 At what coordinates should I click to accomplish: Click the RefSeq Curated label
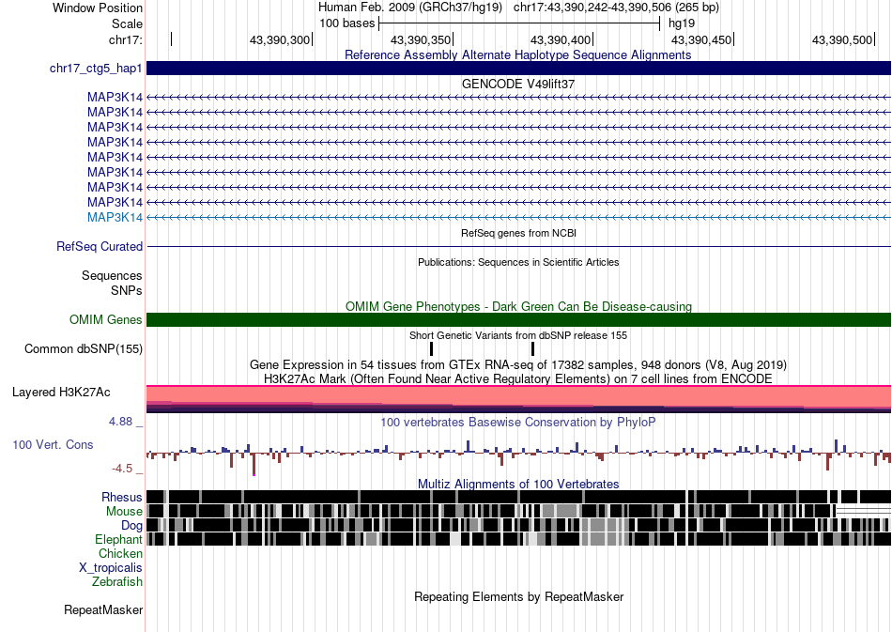coord(100,247)
